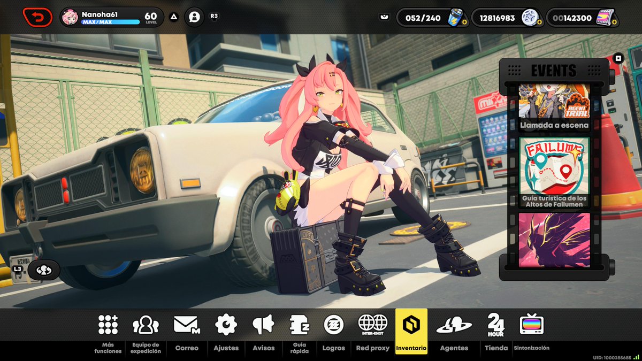The width and height of the screenshot is (642, 361).
Task: Open the Tienda 24 Hour icon
Action: click(x=495, y=325)
